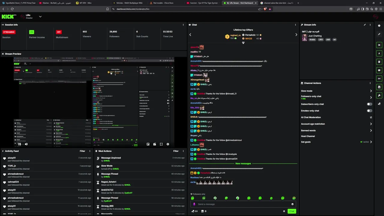Open Stream info options menu
This screenshot has height=216, width=384.
coord(370,25)
